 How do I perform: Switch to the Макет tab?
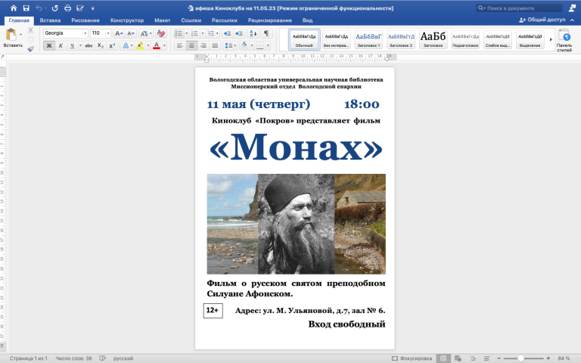(163, 20)
